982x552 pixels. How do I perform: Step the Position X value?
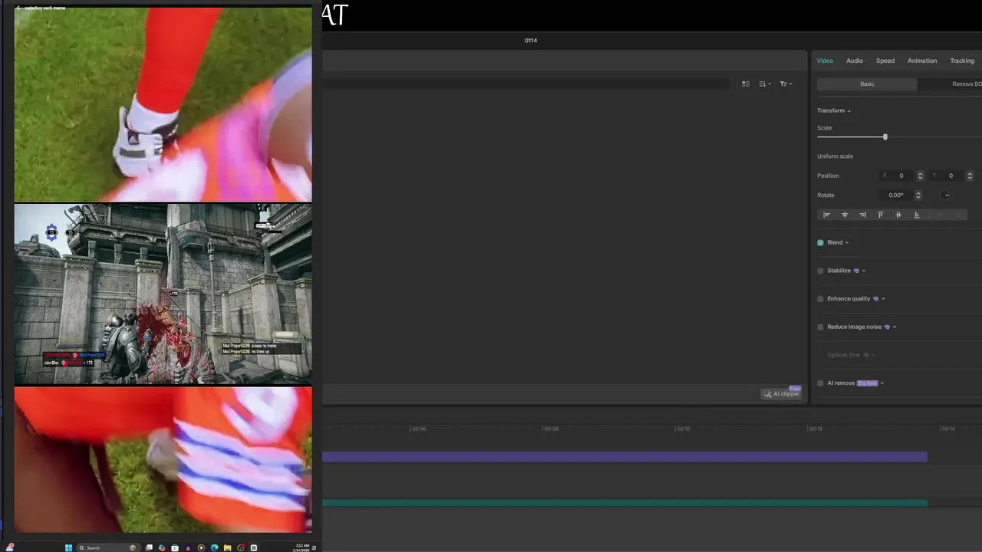click(920, 176)
